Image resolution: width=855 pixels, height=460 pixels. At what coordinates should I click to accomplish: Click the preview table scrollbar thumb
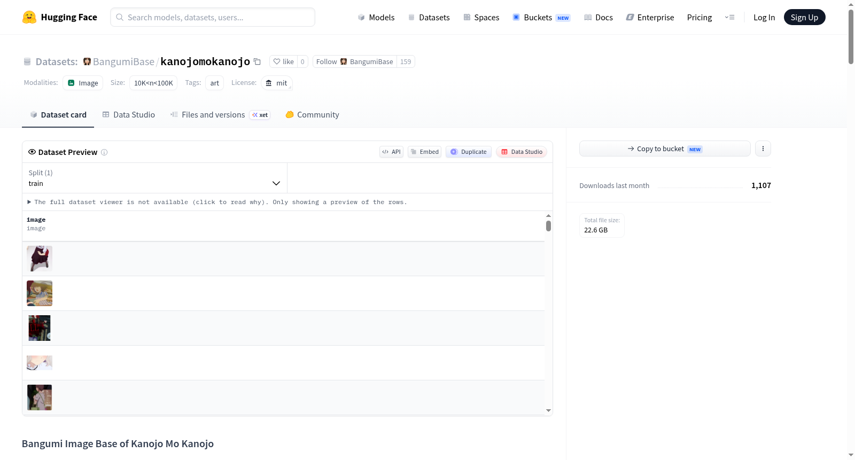(548, 226)
